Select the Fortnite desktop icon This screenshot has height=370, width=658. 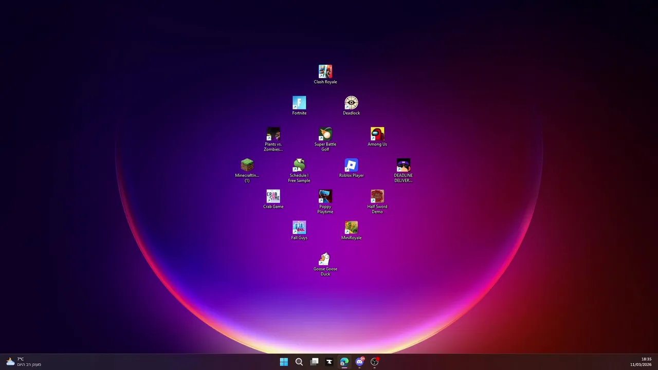tap(299, 106)
